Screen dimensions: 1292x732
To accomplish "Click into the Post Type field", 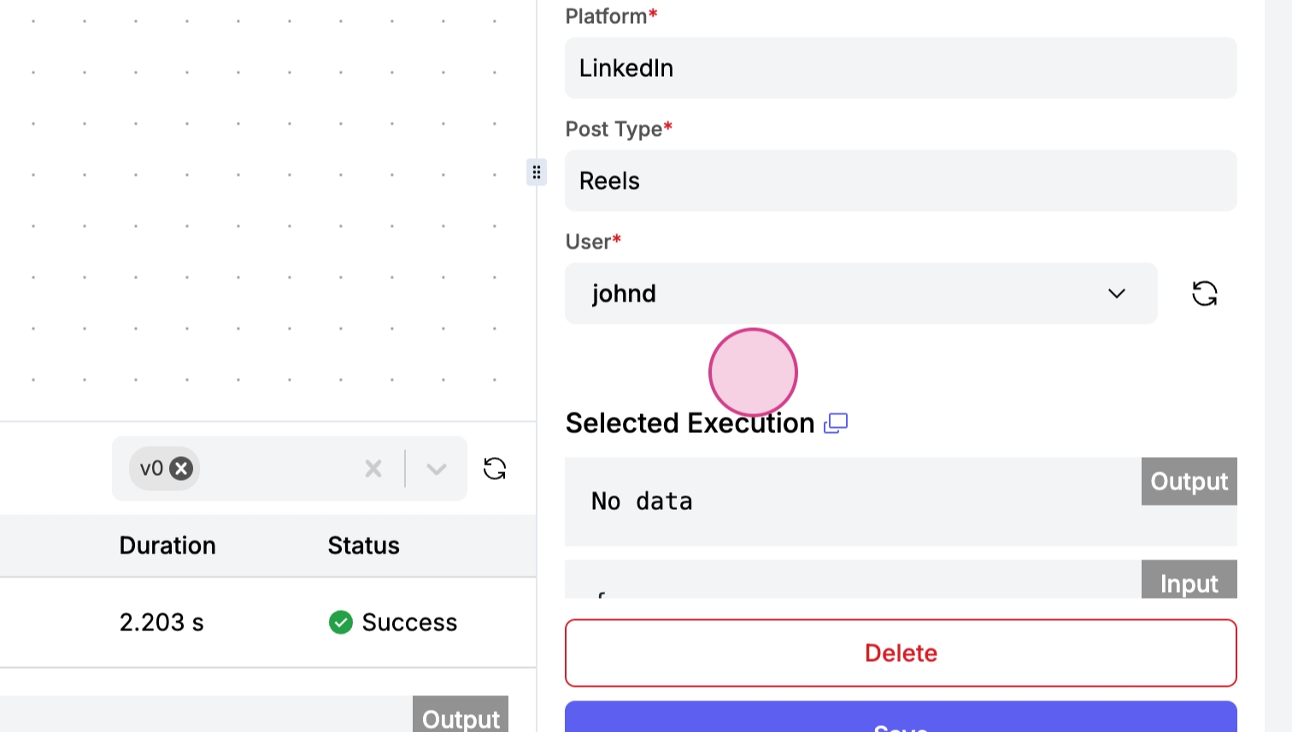I will point(901,181).
